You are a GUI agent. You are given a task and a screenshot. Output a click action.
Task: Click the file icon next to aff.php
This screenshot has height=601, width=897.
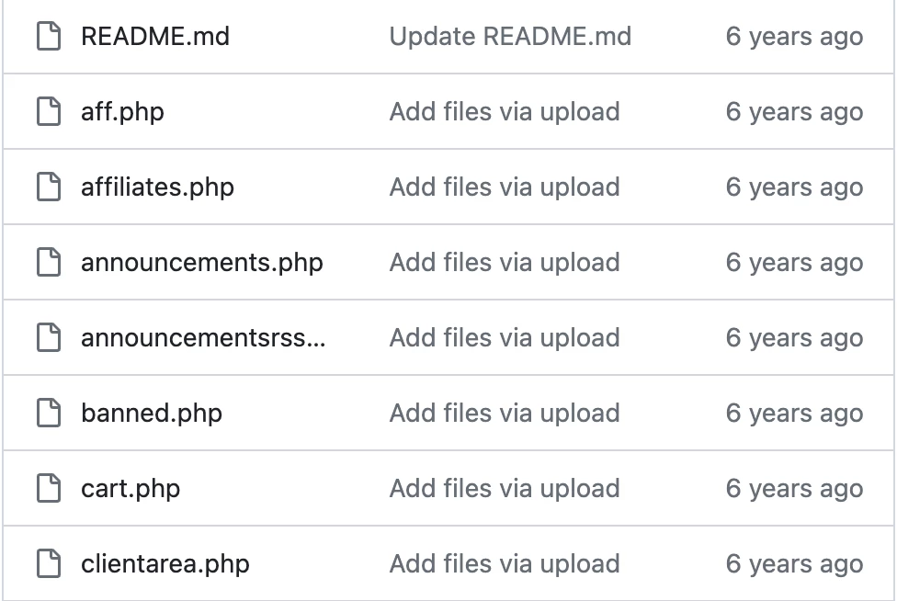[x=47, y=111]
